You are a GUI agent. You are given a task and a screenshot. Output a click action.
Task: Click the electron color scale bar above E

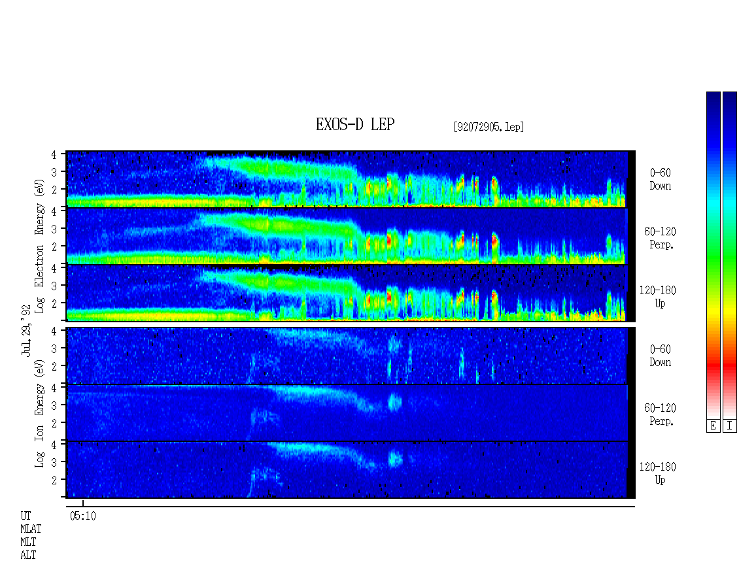pyautogui.click(x=713, y=256)
